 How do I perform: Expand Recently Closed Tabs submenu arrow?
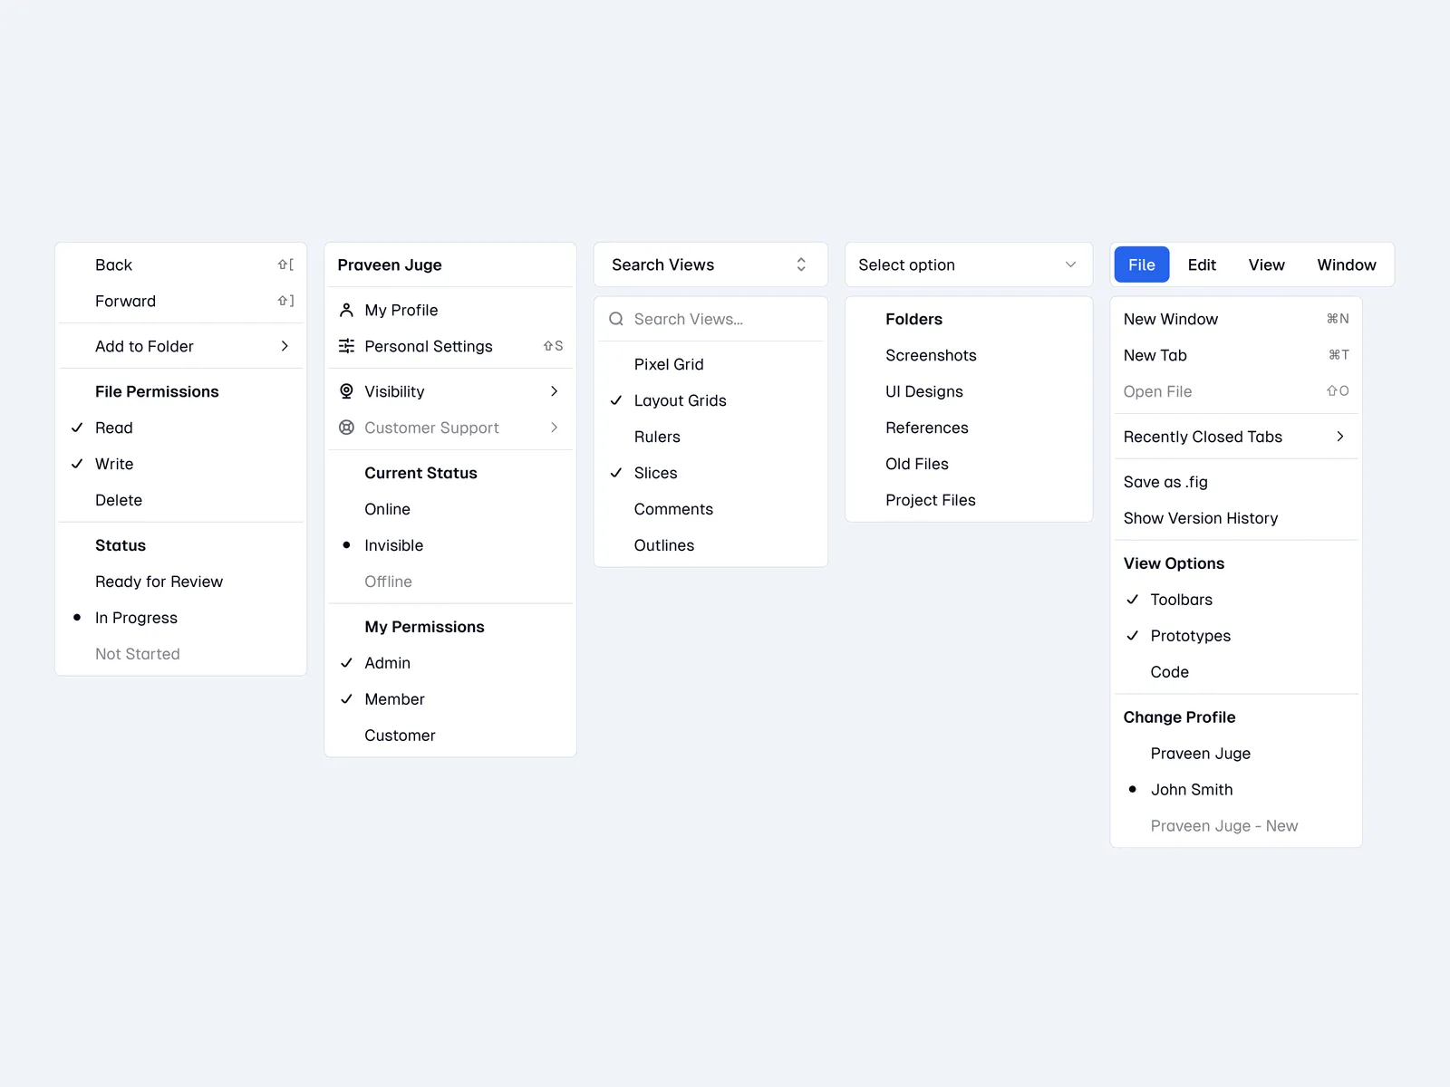click(1339, 437)
